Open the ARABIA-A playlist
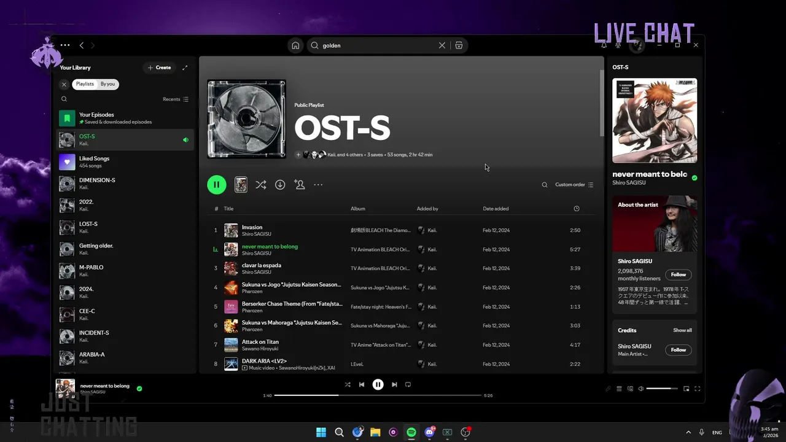The image size is (786, 442). pyautogui.click(x=126, y=358)
